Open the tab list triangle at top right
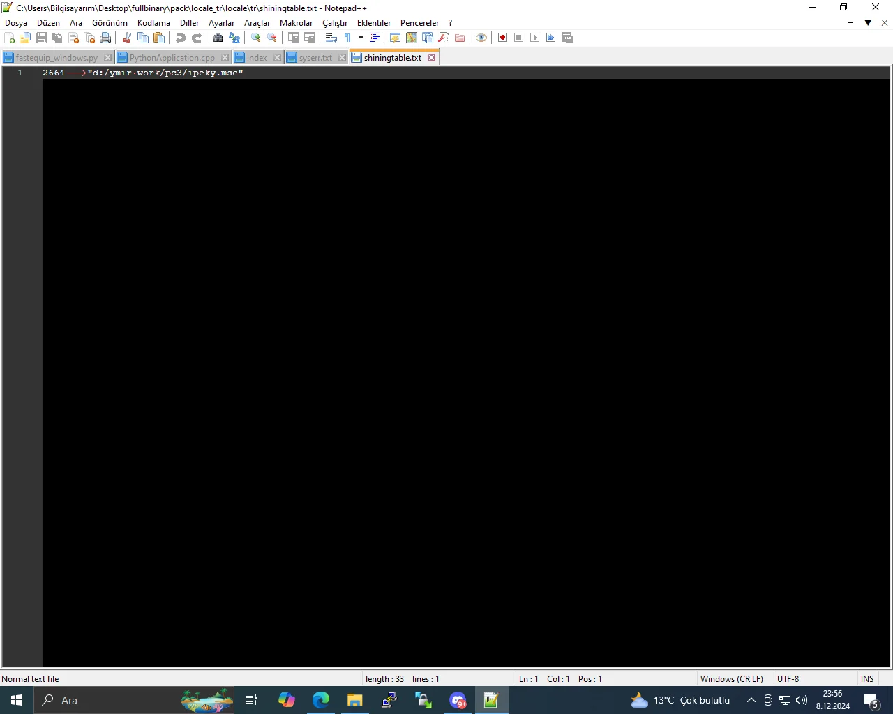Viewport: 893px width, 714px height. (x=868, y=23)
